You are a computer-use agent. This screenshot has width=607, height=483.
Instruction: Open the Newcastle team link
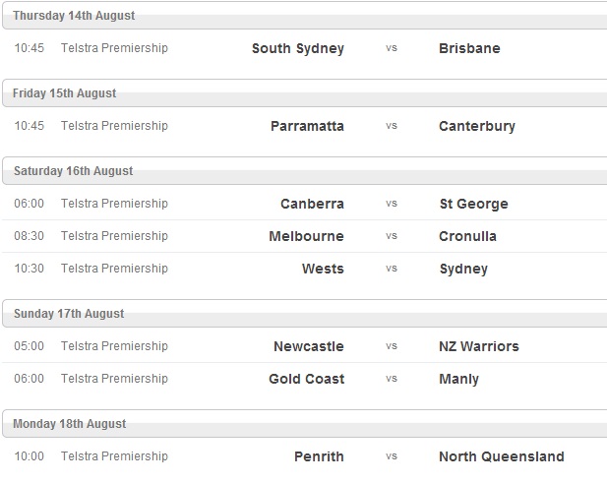[308, 346]
